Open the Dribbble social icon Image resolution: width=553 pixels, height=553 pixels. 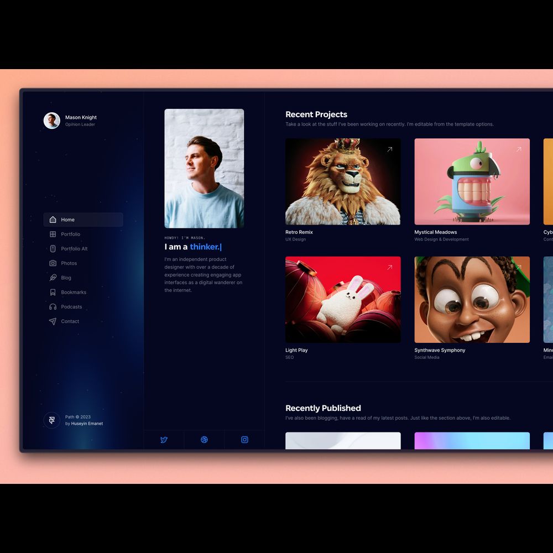tap(204, 440)
